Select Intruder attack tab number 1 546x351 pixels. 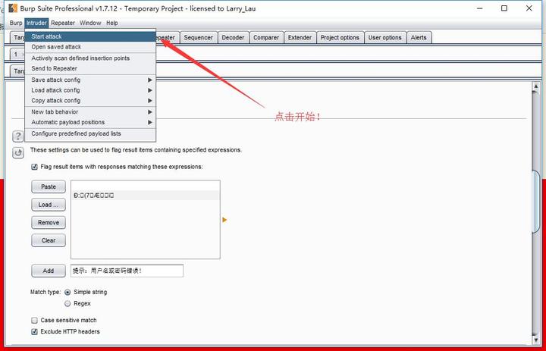pyautogui.click(x=16, y=55)
